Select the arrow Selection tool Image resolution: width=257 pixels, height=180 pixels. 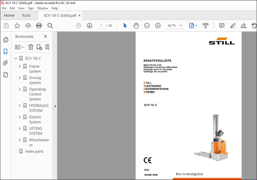point(125,26)
